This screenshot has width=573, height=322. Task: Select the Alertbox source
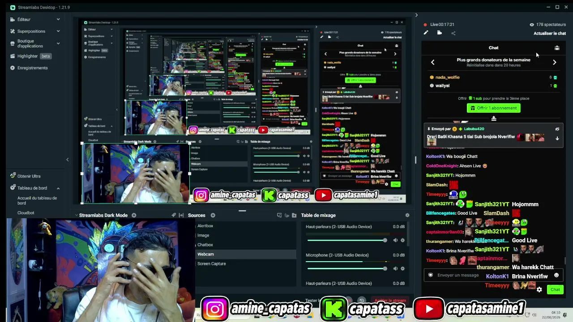point(246,226)
